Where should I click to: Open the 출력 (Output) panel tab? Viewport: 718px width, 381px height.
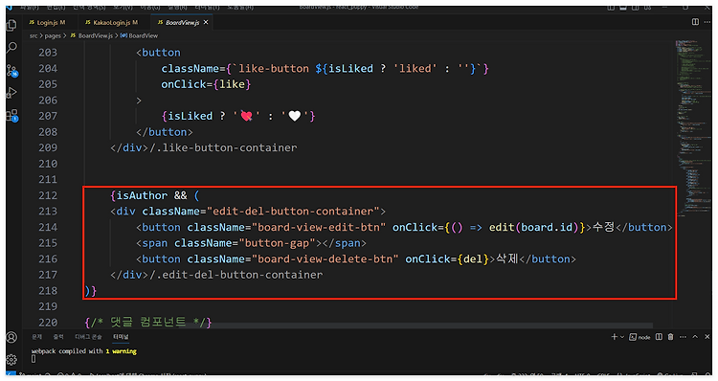58,337
